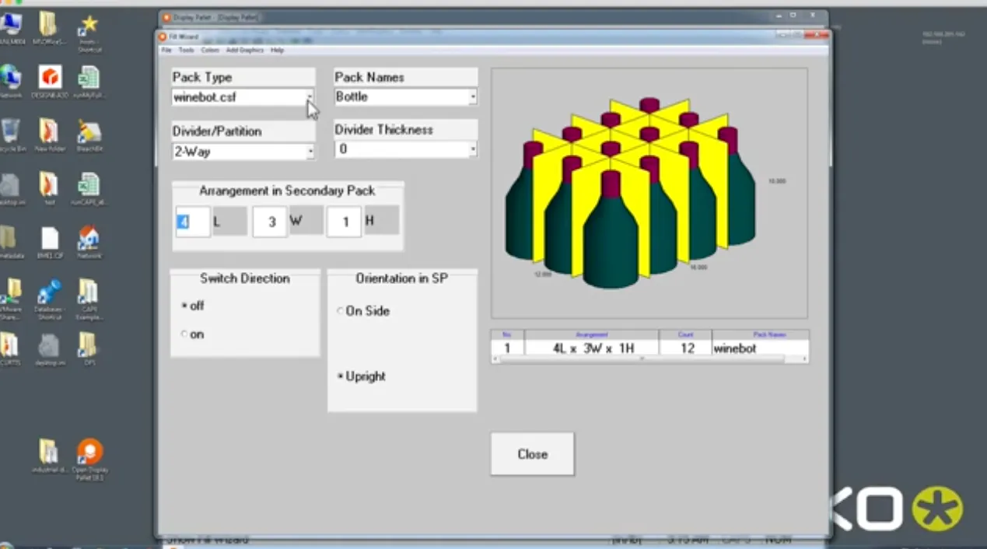Image resolution: width=987 pixels, height=549 pixels.
Task: Click the Hosts Shortcut star icon
Action: click(x=89, y=26)
